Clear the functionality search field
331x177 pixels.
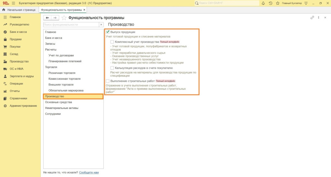point(101,25)
